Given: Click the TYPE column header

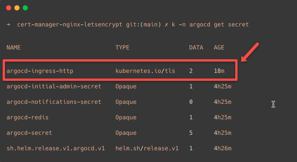Looking at the screenshot, I should click(122, 48).
